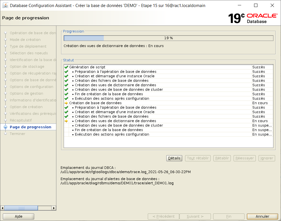
Task: Select the "Récapitulatif" step label
Action: (20, 120)
